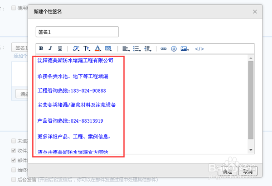
Task: Switch to HTML source code view
Action: pos(199,49)
